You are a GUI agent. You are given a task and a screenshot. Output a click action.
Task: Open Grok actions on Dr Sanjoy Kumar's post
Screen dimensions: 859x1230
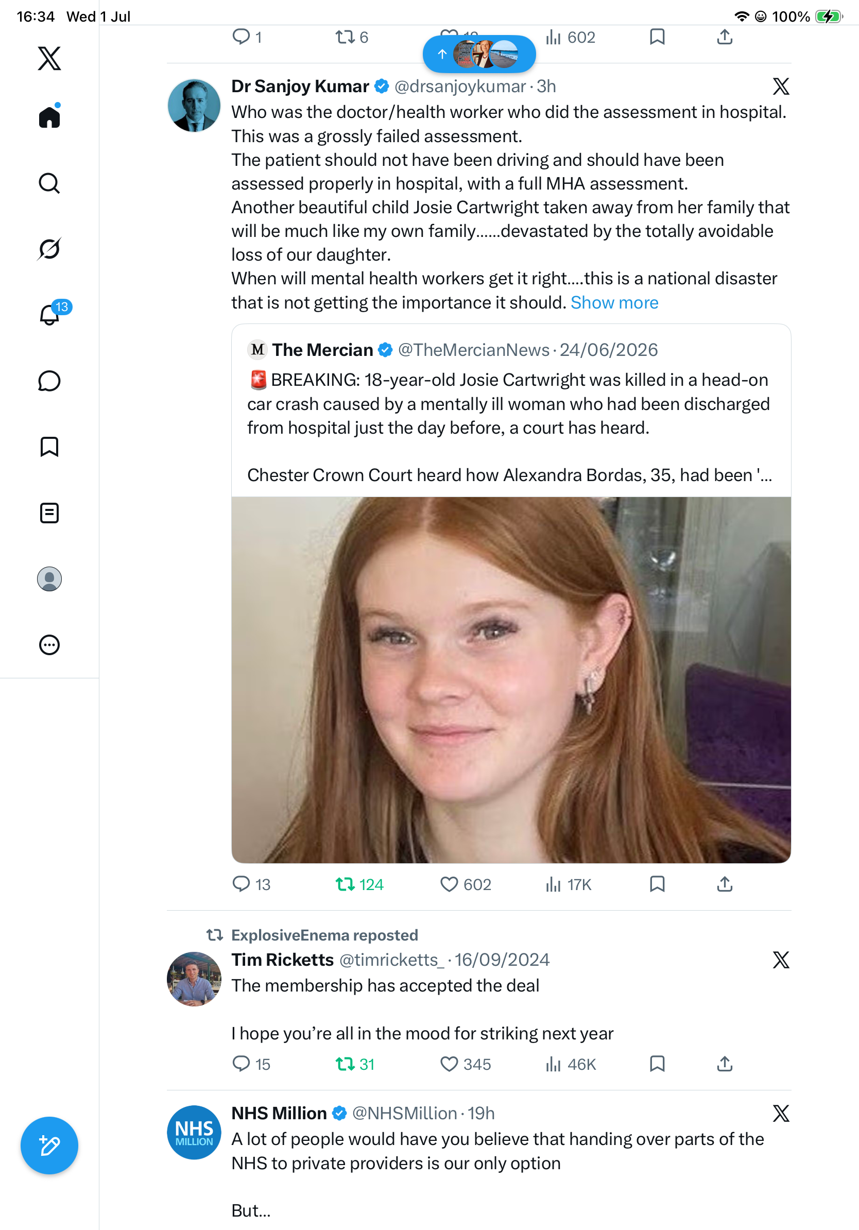(x=781, y=86)
